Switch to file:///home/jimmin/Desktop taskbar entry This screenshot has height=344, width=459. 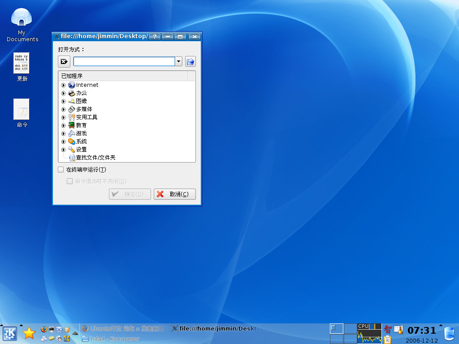coord(214,328)
